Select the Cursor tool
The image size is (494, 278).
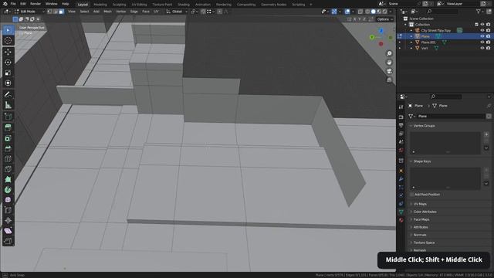[8, 40]
